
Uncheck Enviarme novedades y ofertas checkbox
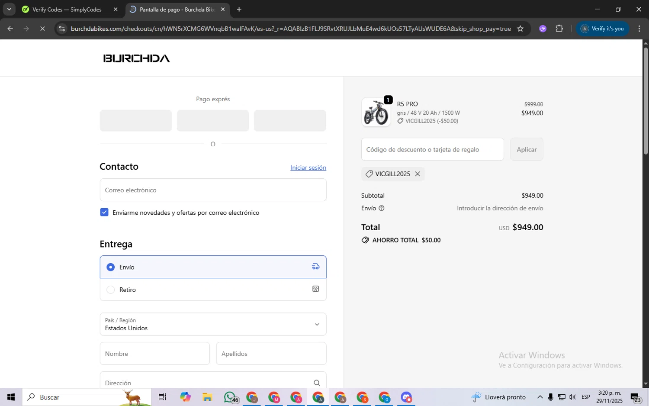(x=104, y=212)
